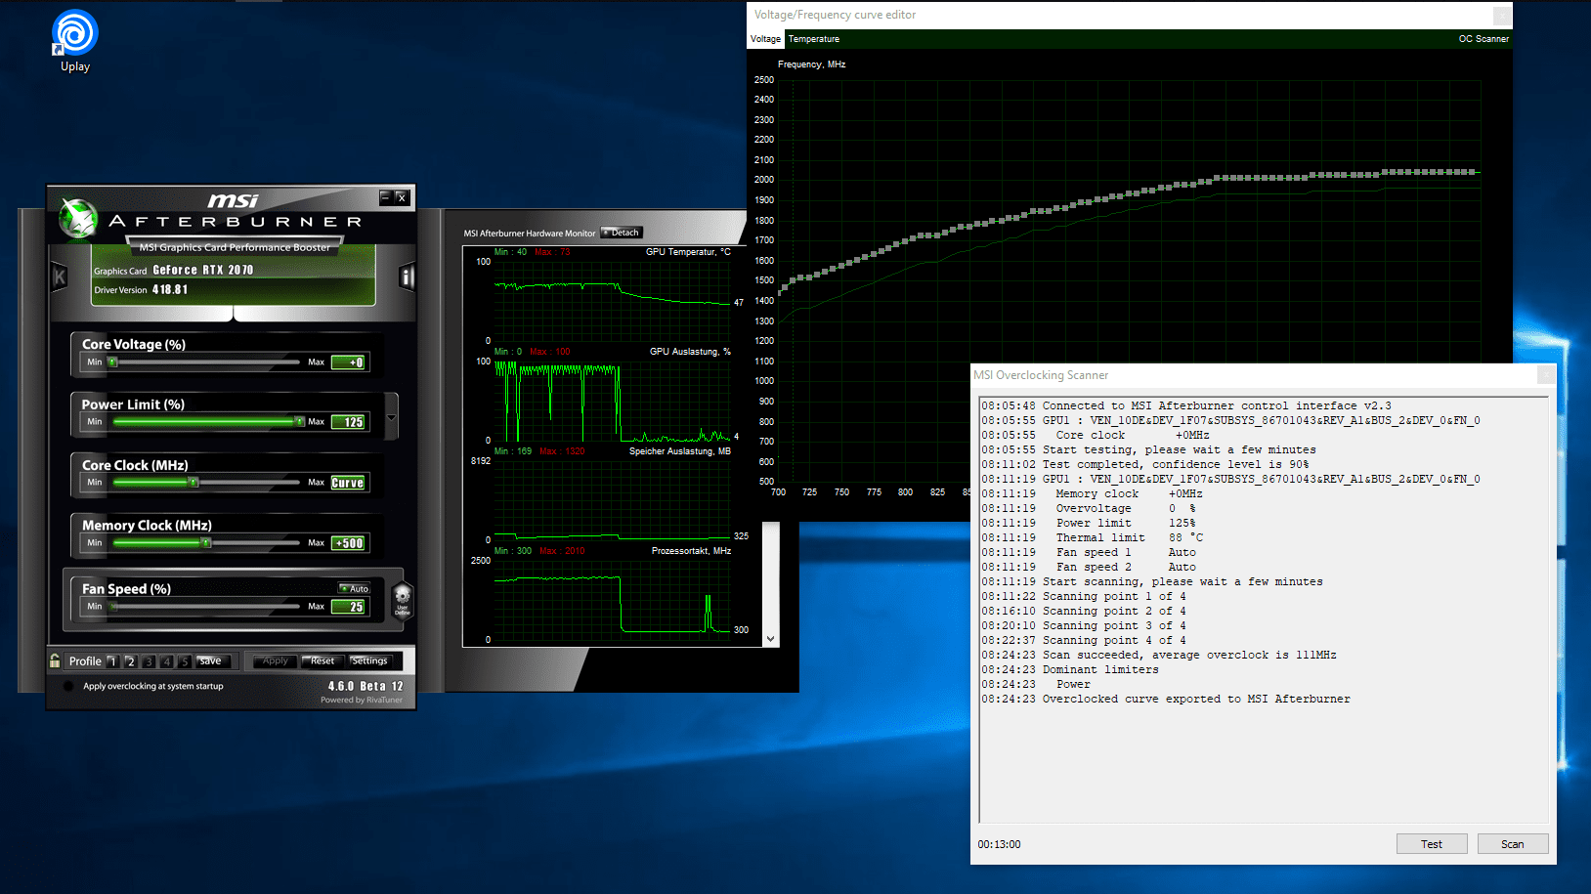Click the GeForce RTX 2070 graphics card text
This screenshot has height=894, width=1591.
coord(202,270)
